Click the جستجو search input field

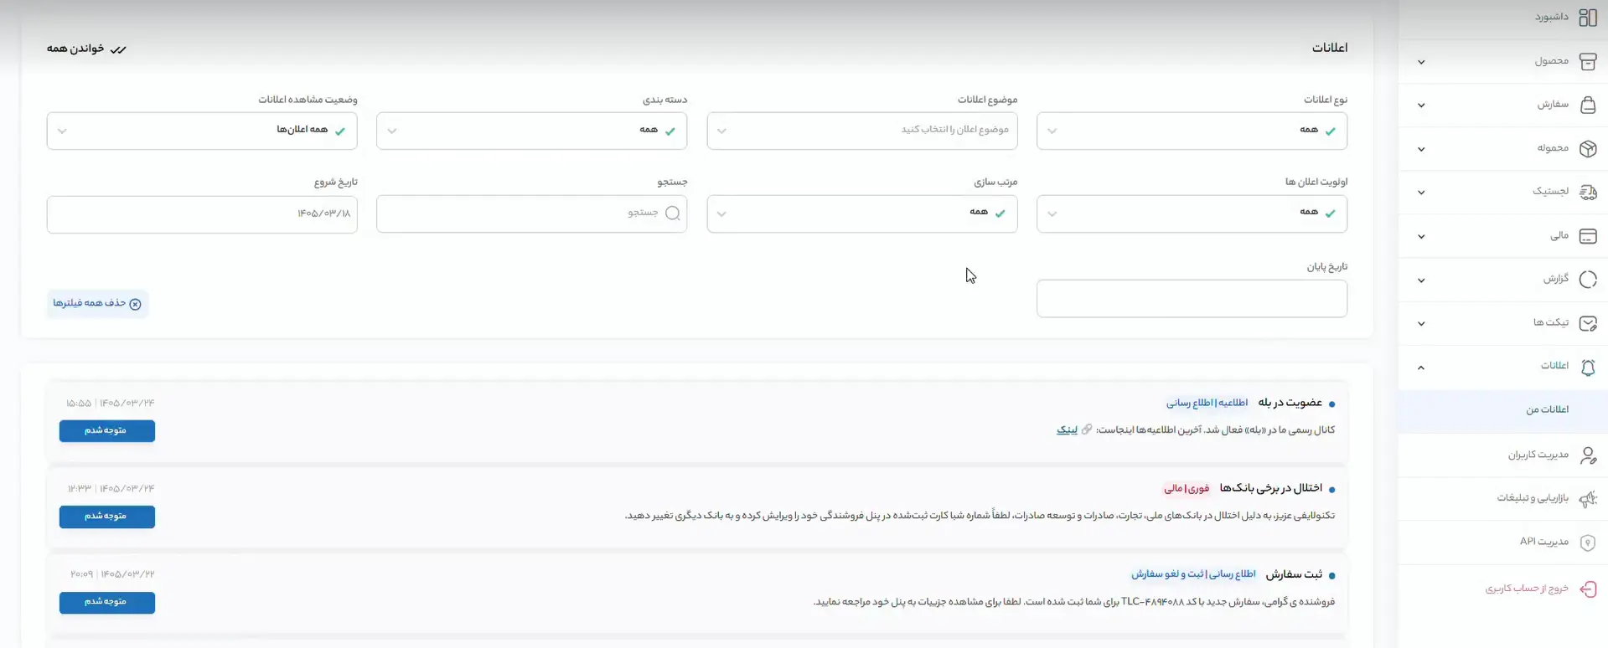coord(531,213)
